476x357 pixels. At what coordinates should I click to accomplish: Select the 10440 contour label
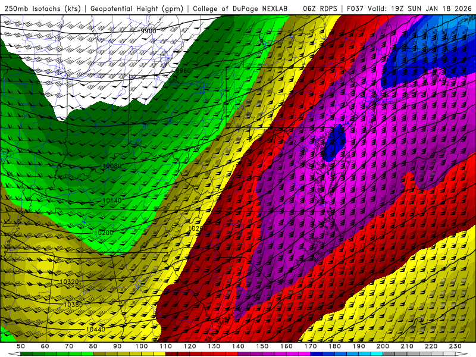click(x=96, y=330)
